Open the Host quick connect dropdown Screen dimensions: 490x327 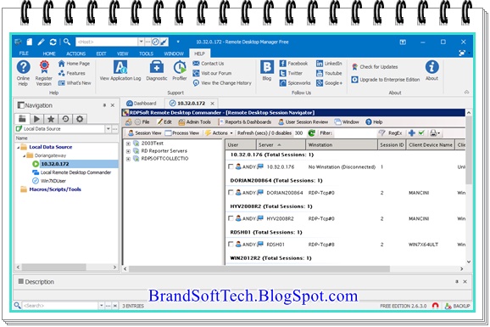point(141,42)
